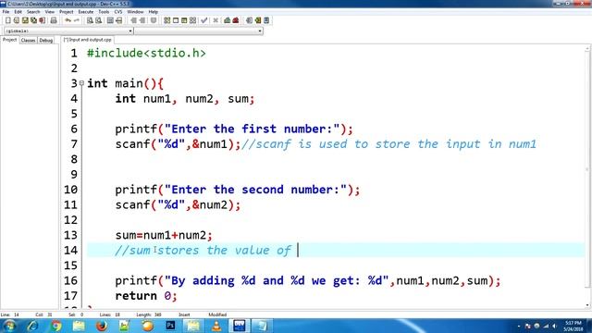Image resolution: width=592 pixels, height=333 pixels.
Task: Open the Windows Start button
Action: click(x=9, y=326)
